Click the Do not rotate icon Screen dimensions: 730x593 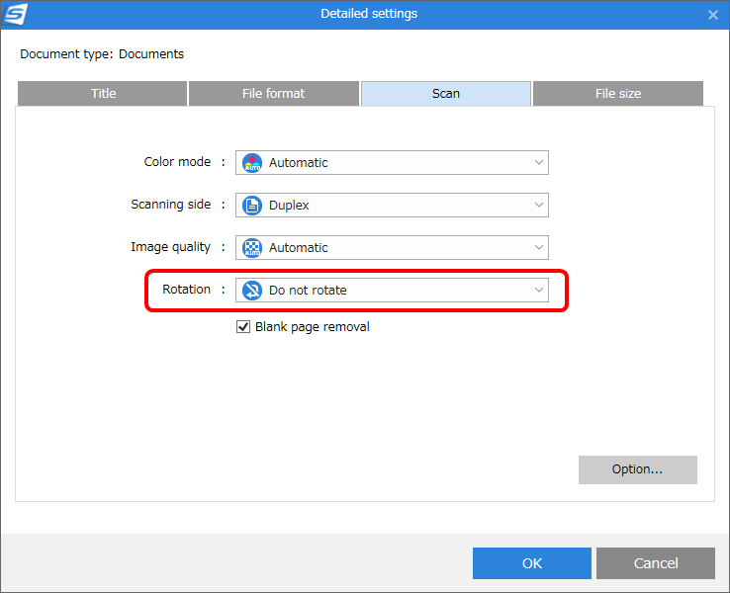pos(252,291)
